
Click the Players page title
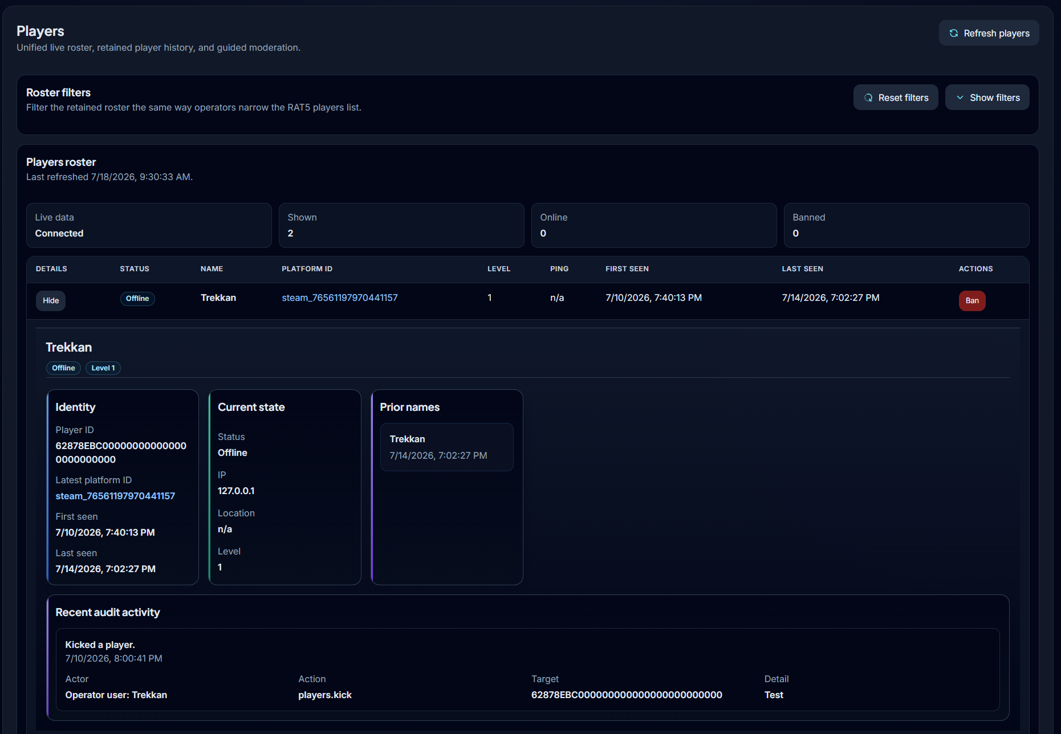coord(40,31)
